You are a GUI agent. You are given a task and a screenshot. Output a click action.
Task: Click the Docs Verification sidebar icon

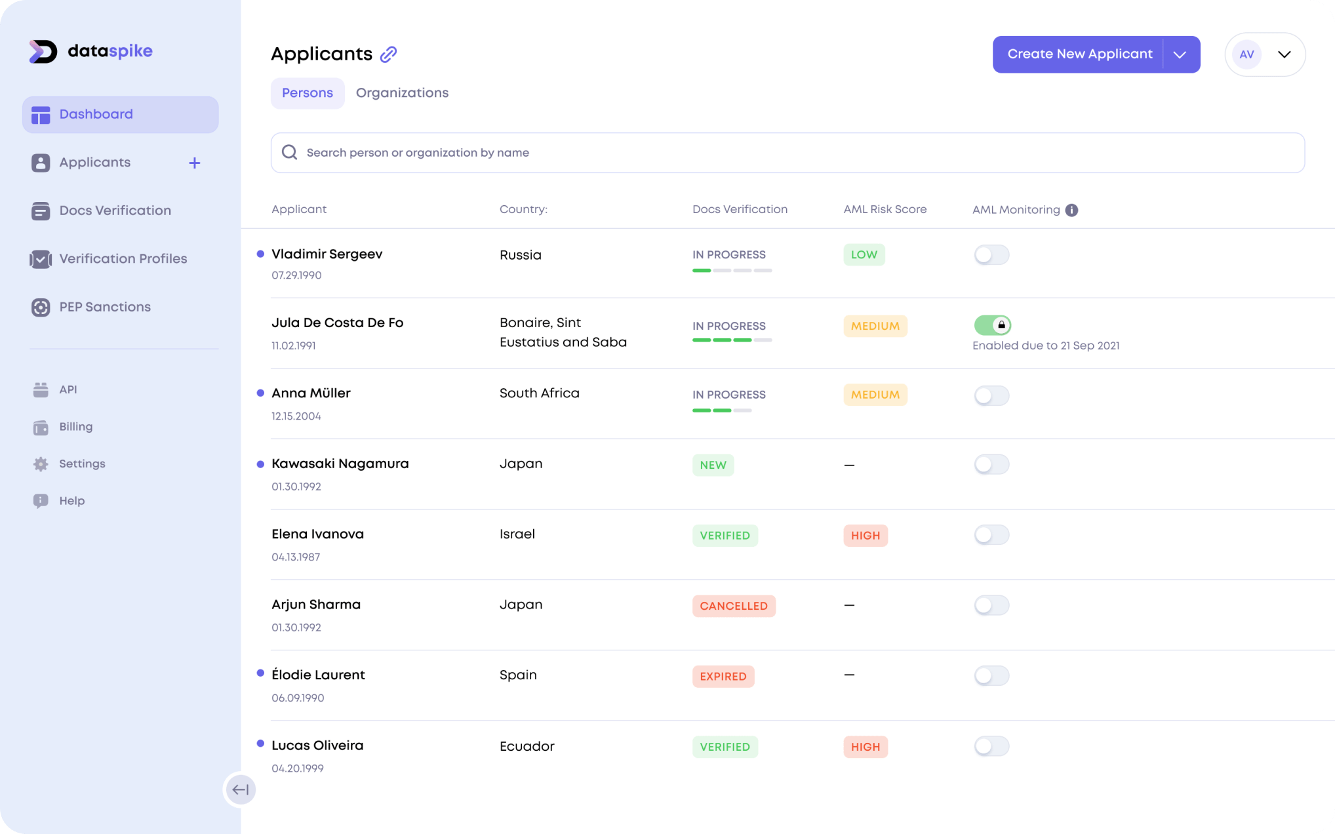pyautogui.click(x=39, y=210)
